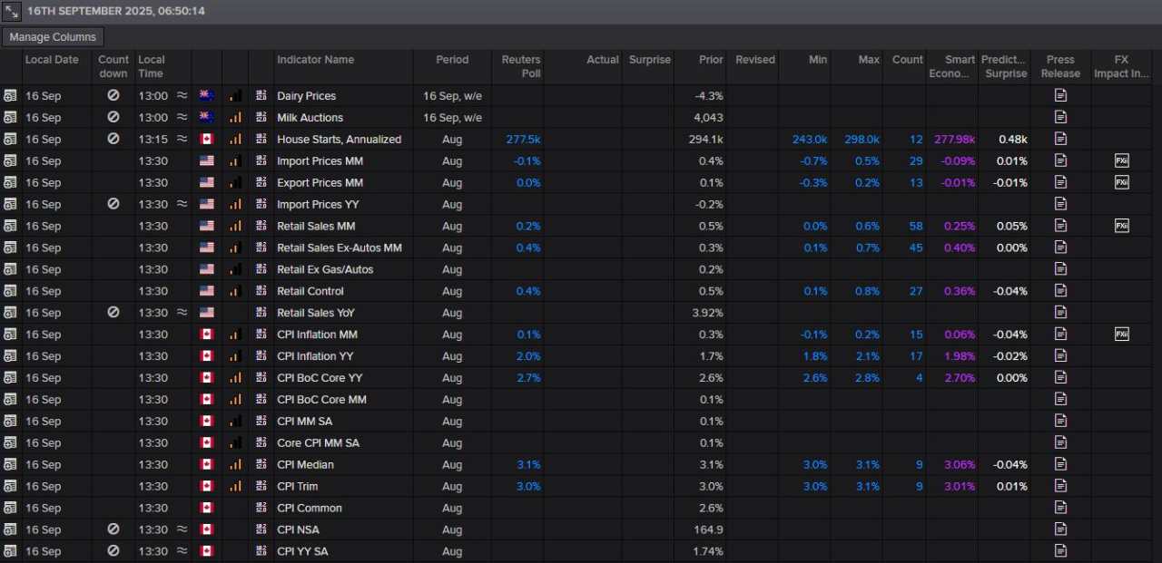Open FX impact icon for Import Prices MM
Viewport: 1162px width, 563px height.
(x=1122, y=160)
